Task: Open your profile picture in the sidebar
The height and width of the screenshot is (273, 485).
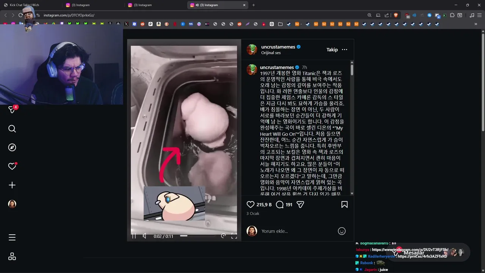Action: (12, 204)
